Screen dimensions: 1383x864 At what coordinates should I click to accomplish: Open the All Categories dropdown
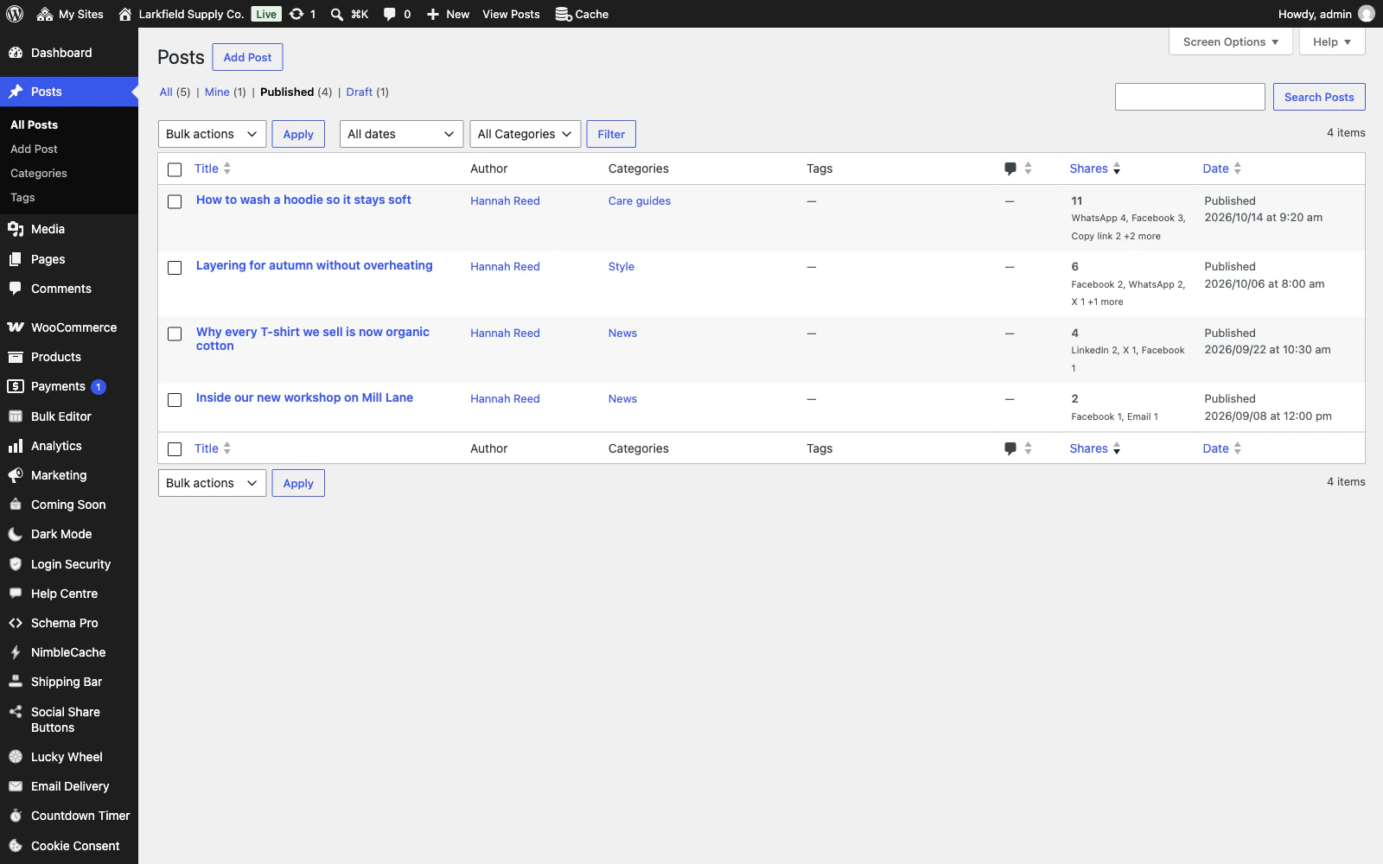tap(525, 134)
